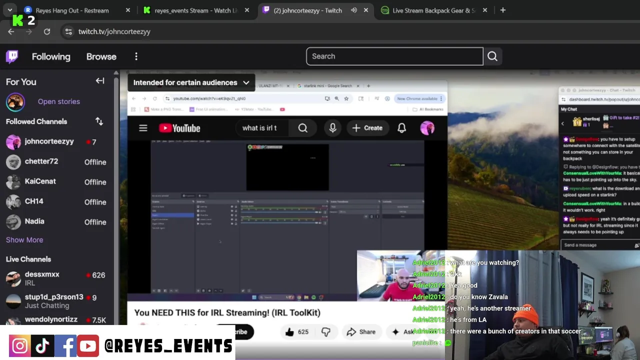Click Live Channels heading

click(x=28, y=259)
